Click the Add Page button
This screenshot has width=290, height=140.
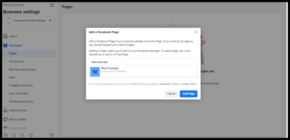pyautogui.click(x=189, y=94)
